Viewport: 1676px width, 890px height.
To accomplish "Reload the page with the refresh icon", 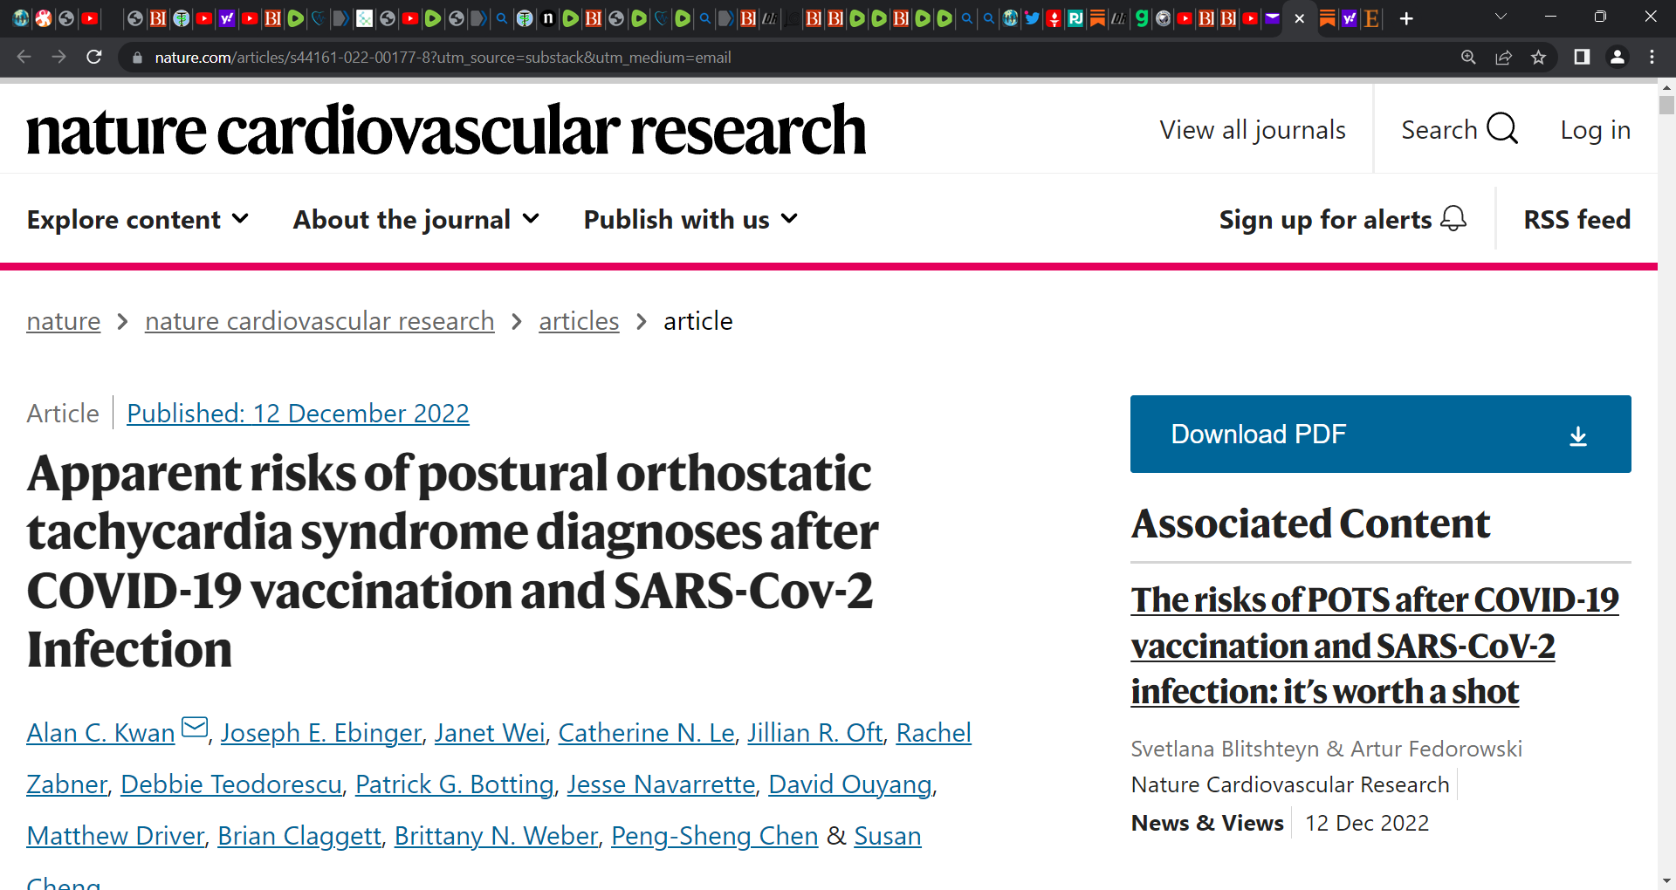I will (94, 57).
